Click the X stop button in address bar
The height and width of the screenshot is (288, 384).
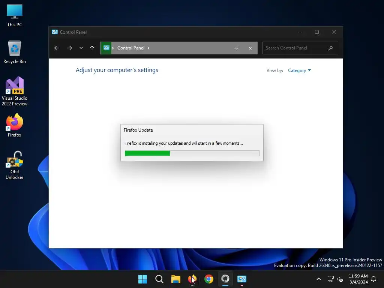(x=250, y=48)
